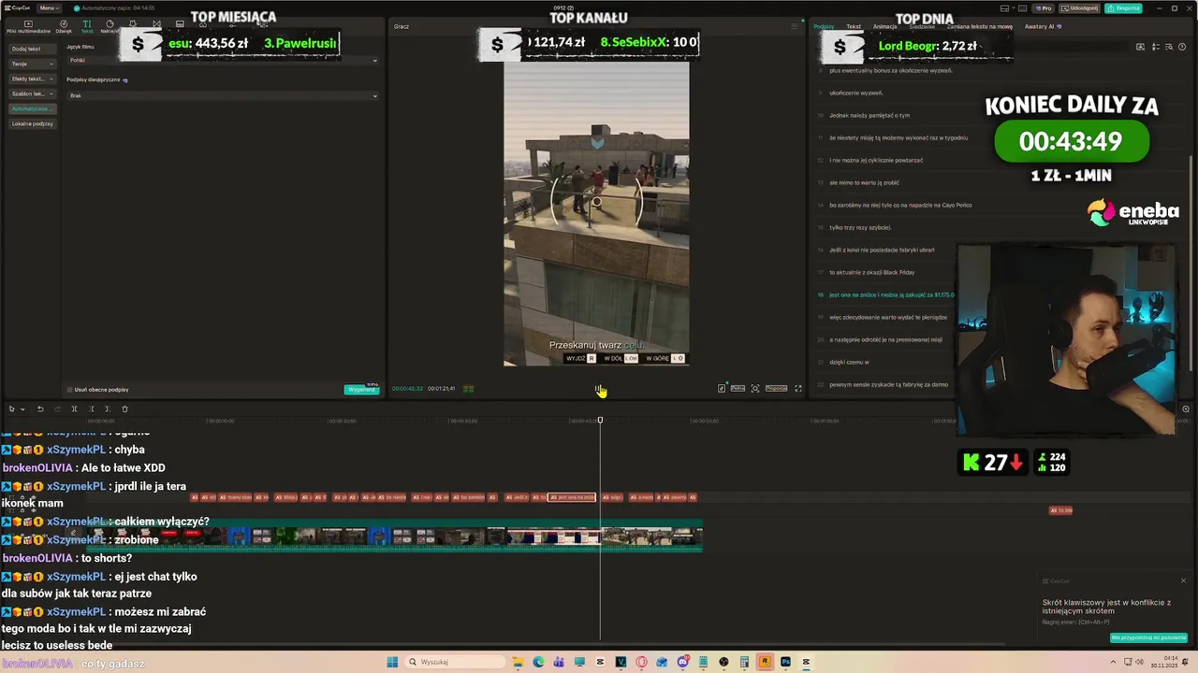This screenshot has height=673, width=1198.
Task: Click the player snapshot focus icon
Action: (755, 388)
